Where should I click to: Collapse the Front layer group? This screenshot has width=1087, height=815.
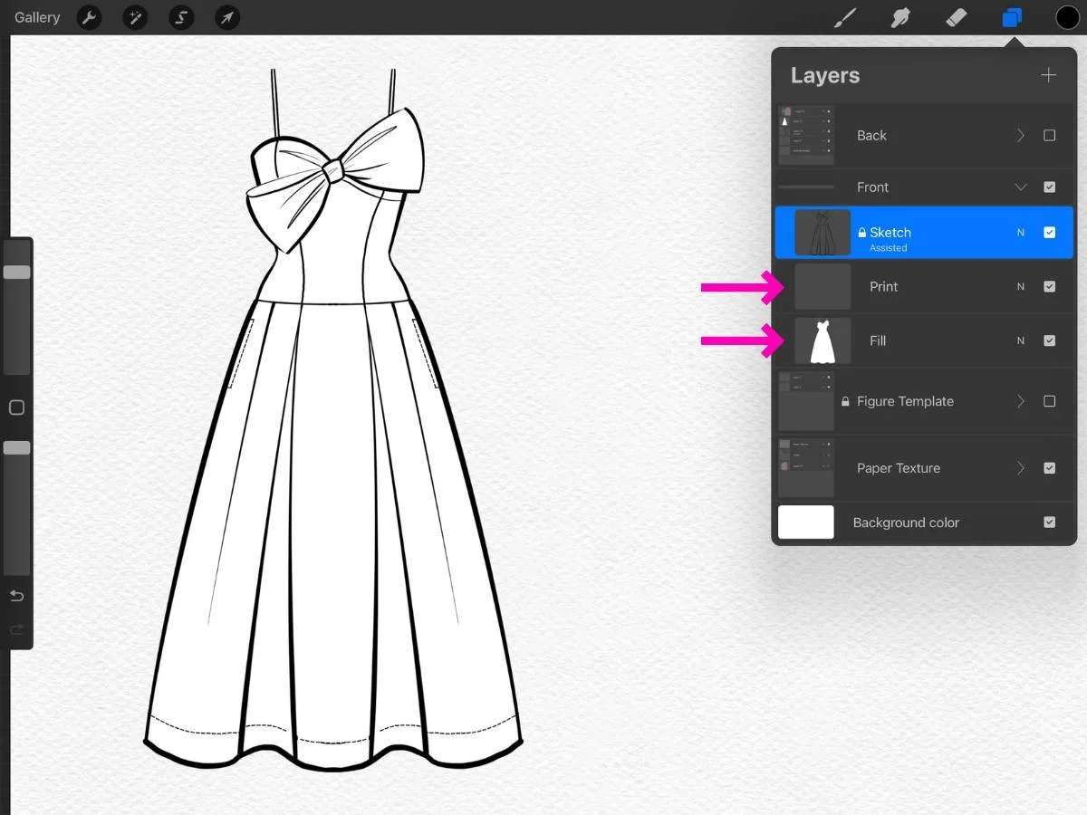pyautogui.click(x=1020, y=187)
